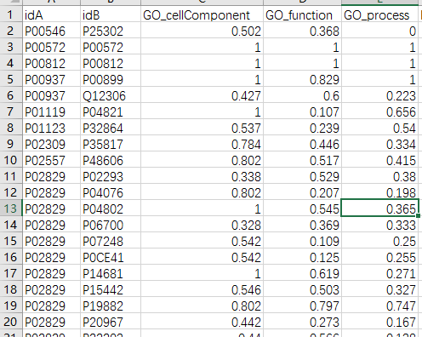
Task: Click the 0.207 value cell
Action: 302,192
